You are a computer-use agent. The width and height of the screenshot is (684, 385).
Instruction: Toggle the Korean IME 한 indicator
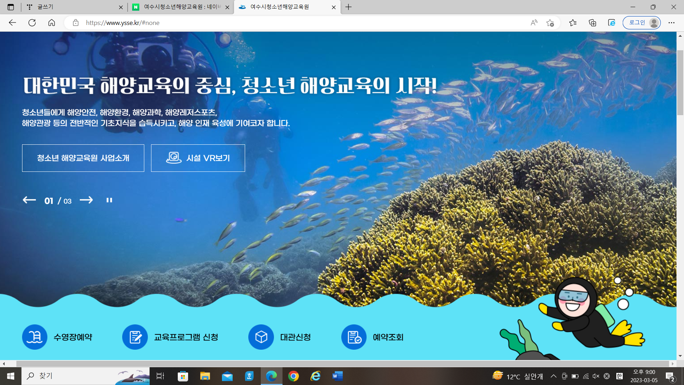click(x=620, y=376)
